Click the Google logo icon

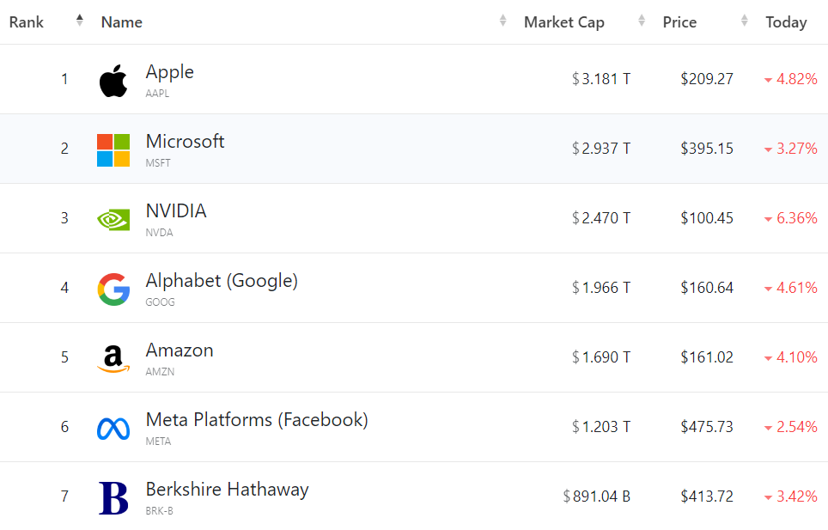tap(113, 289)
